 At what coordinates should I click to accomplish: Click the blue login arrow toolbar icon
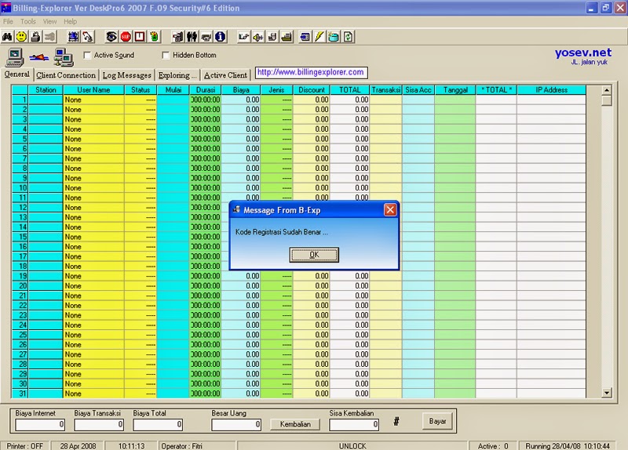[x=305, y=37]
